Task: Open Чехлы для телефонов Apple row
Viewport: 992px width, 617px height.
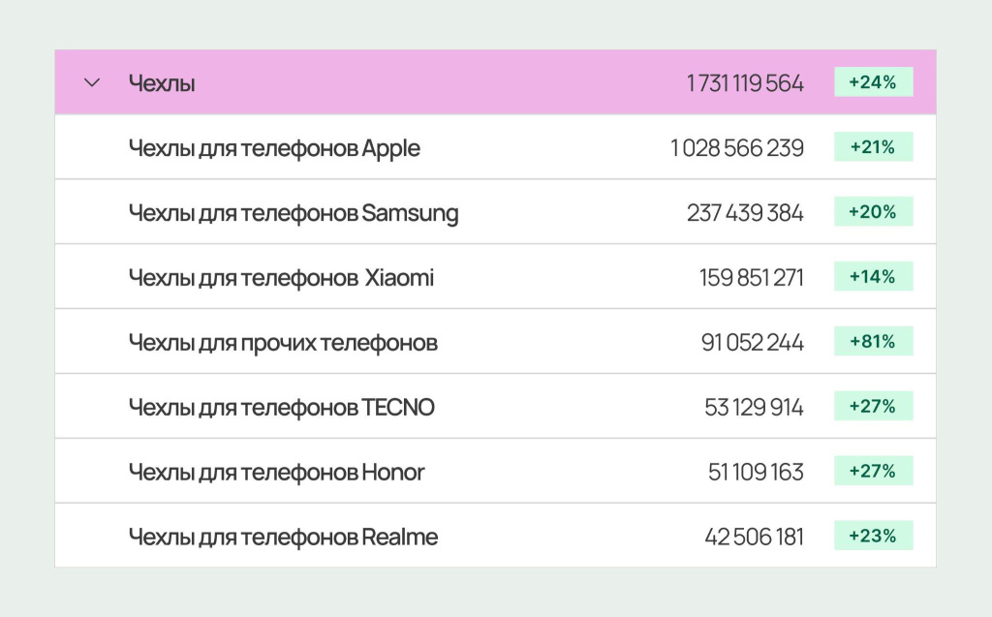Action: coord(495,147)
